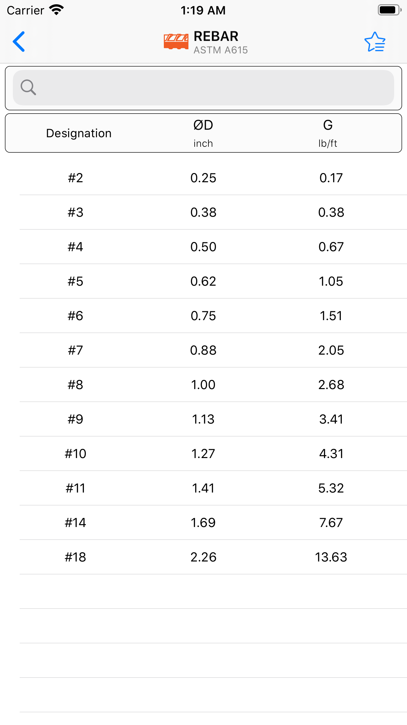Tap the back chevron to return

[x=19, y=42]
